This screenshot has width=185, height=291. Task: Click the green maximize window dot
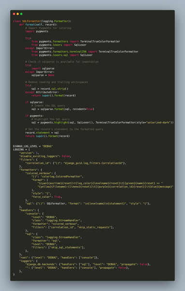point(21,14)
